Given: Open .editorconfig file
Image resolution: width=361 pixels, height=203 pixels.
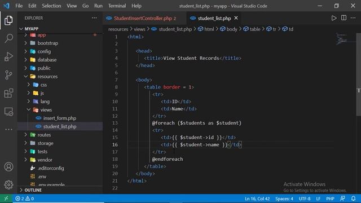Looking at the screenshot, I should point(60,168).
